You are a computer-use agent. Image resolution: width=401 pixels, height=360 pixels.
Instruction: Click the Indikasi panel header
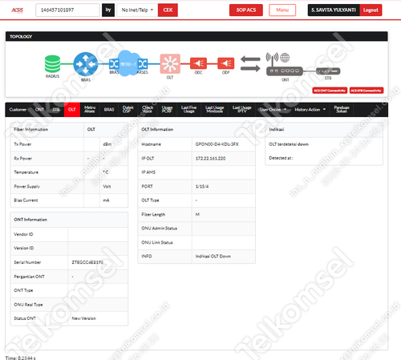coord(277,130)
